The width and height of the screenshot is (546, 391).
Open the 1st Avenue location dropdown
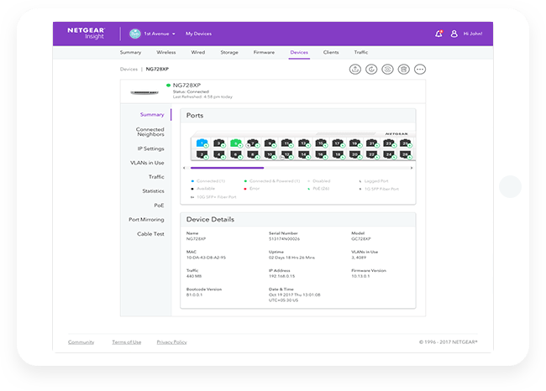click(x=160, y=34)
